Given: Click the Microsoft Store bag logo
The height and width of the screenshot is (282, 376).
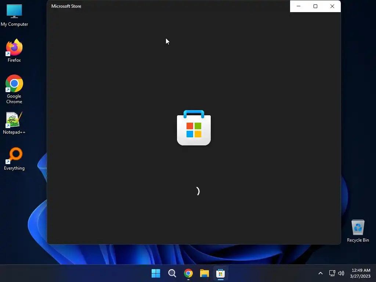Looking at the screenshot, I should tap(194, 127).
